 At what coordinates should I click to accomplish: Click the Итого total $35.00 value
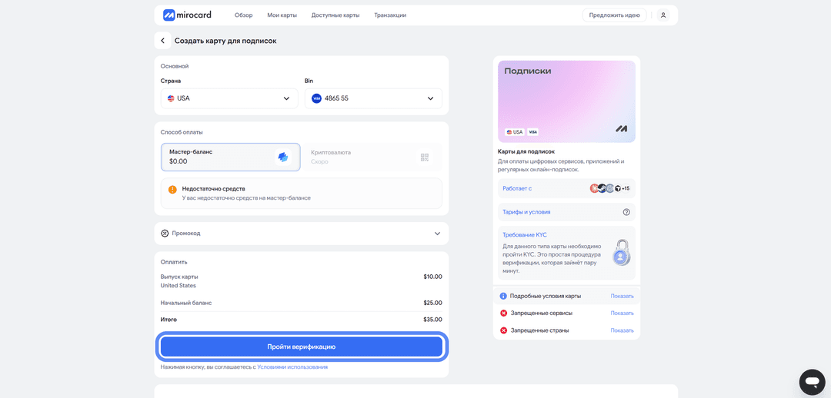tap(432, 320)
